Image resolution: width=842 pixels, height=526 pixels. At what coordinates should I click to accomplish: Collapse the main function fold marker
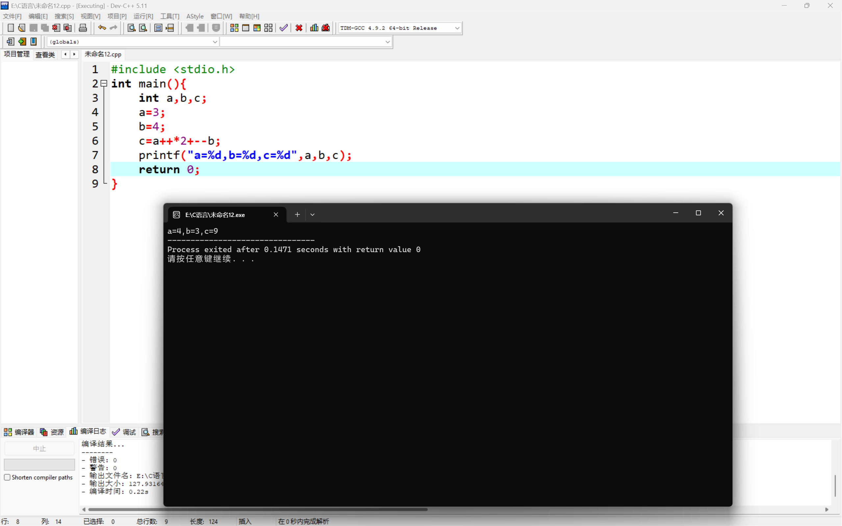point(104,84)
